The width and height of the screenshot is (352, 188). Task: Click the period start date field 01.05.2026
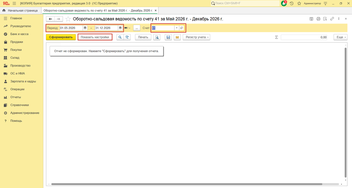pyautogui.click(x=71, y=28)
